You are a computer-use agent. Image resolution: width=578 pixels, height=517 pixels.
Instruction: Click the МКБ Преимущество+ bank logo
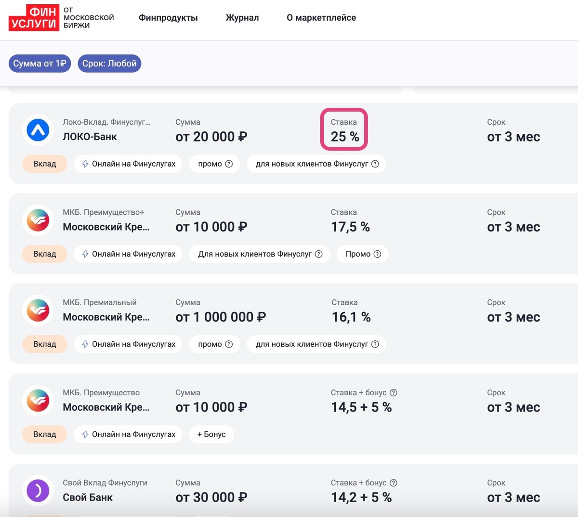point(38,220)
